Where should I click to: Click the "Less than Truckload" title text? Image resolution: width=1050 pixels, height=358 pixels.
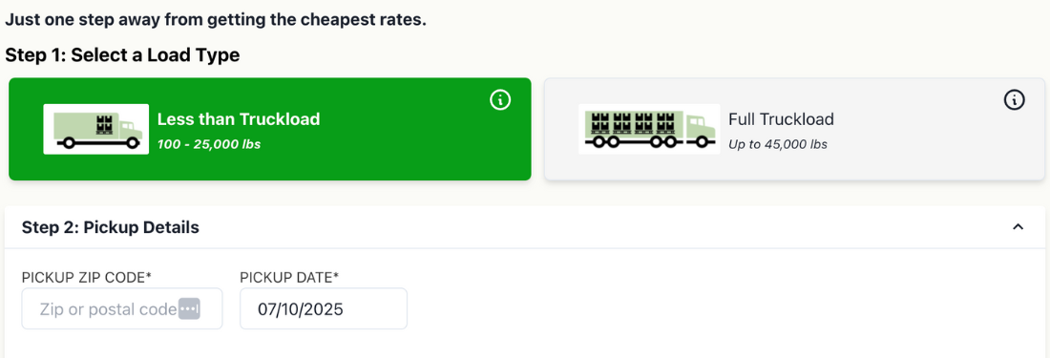pos(239,119)
